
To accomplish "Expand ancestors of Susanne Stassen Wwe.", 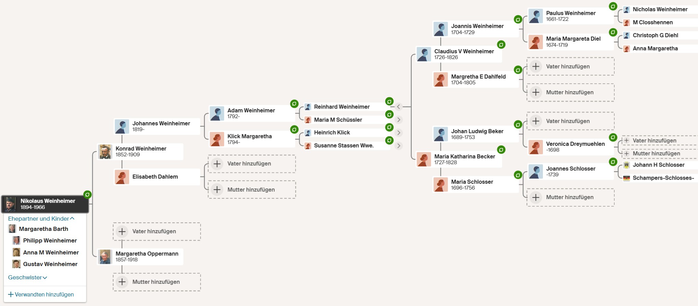I will click(398, 146).
